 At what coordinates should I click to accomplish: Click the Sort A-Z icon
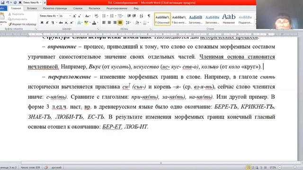pyautogui.click(x=142, y=16)
